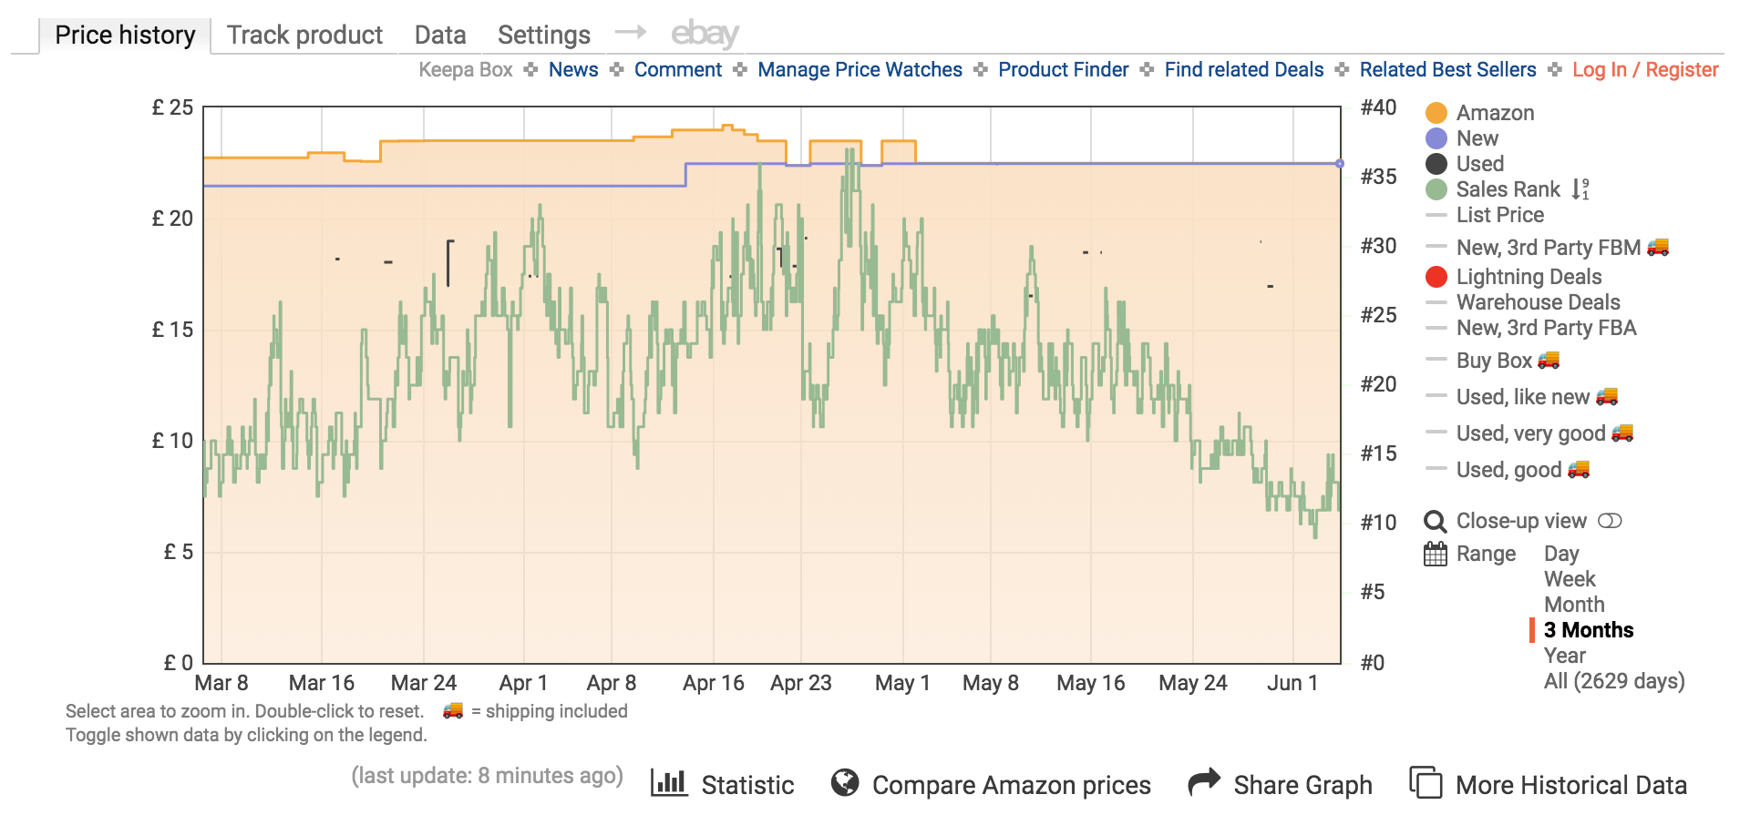Click the truck icon beside Used, very good
Image resolution: width=1750 pixels, height=825 pixels.
(x=1622, y=432)
